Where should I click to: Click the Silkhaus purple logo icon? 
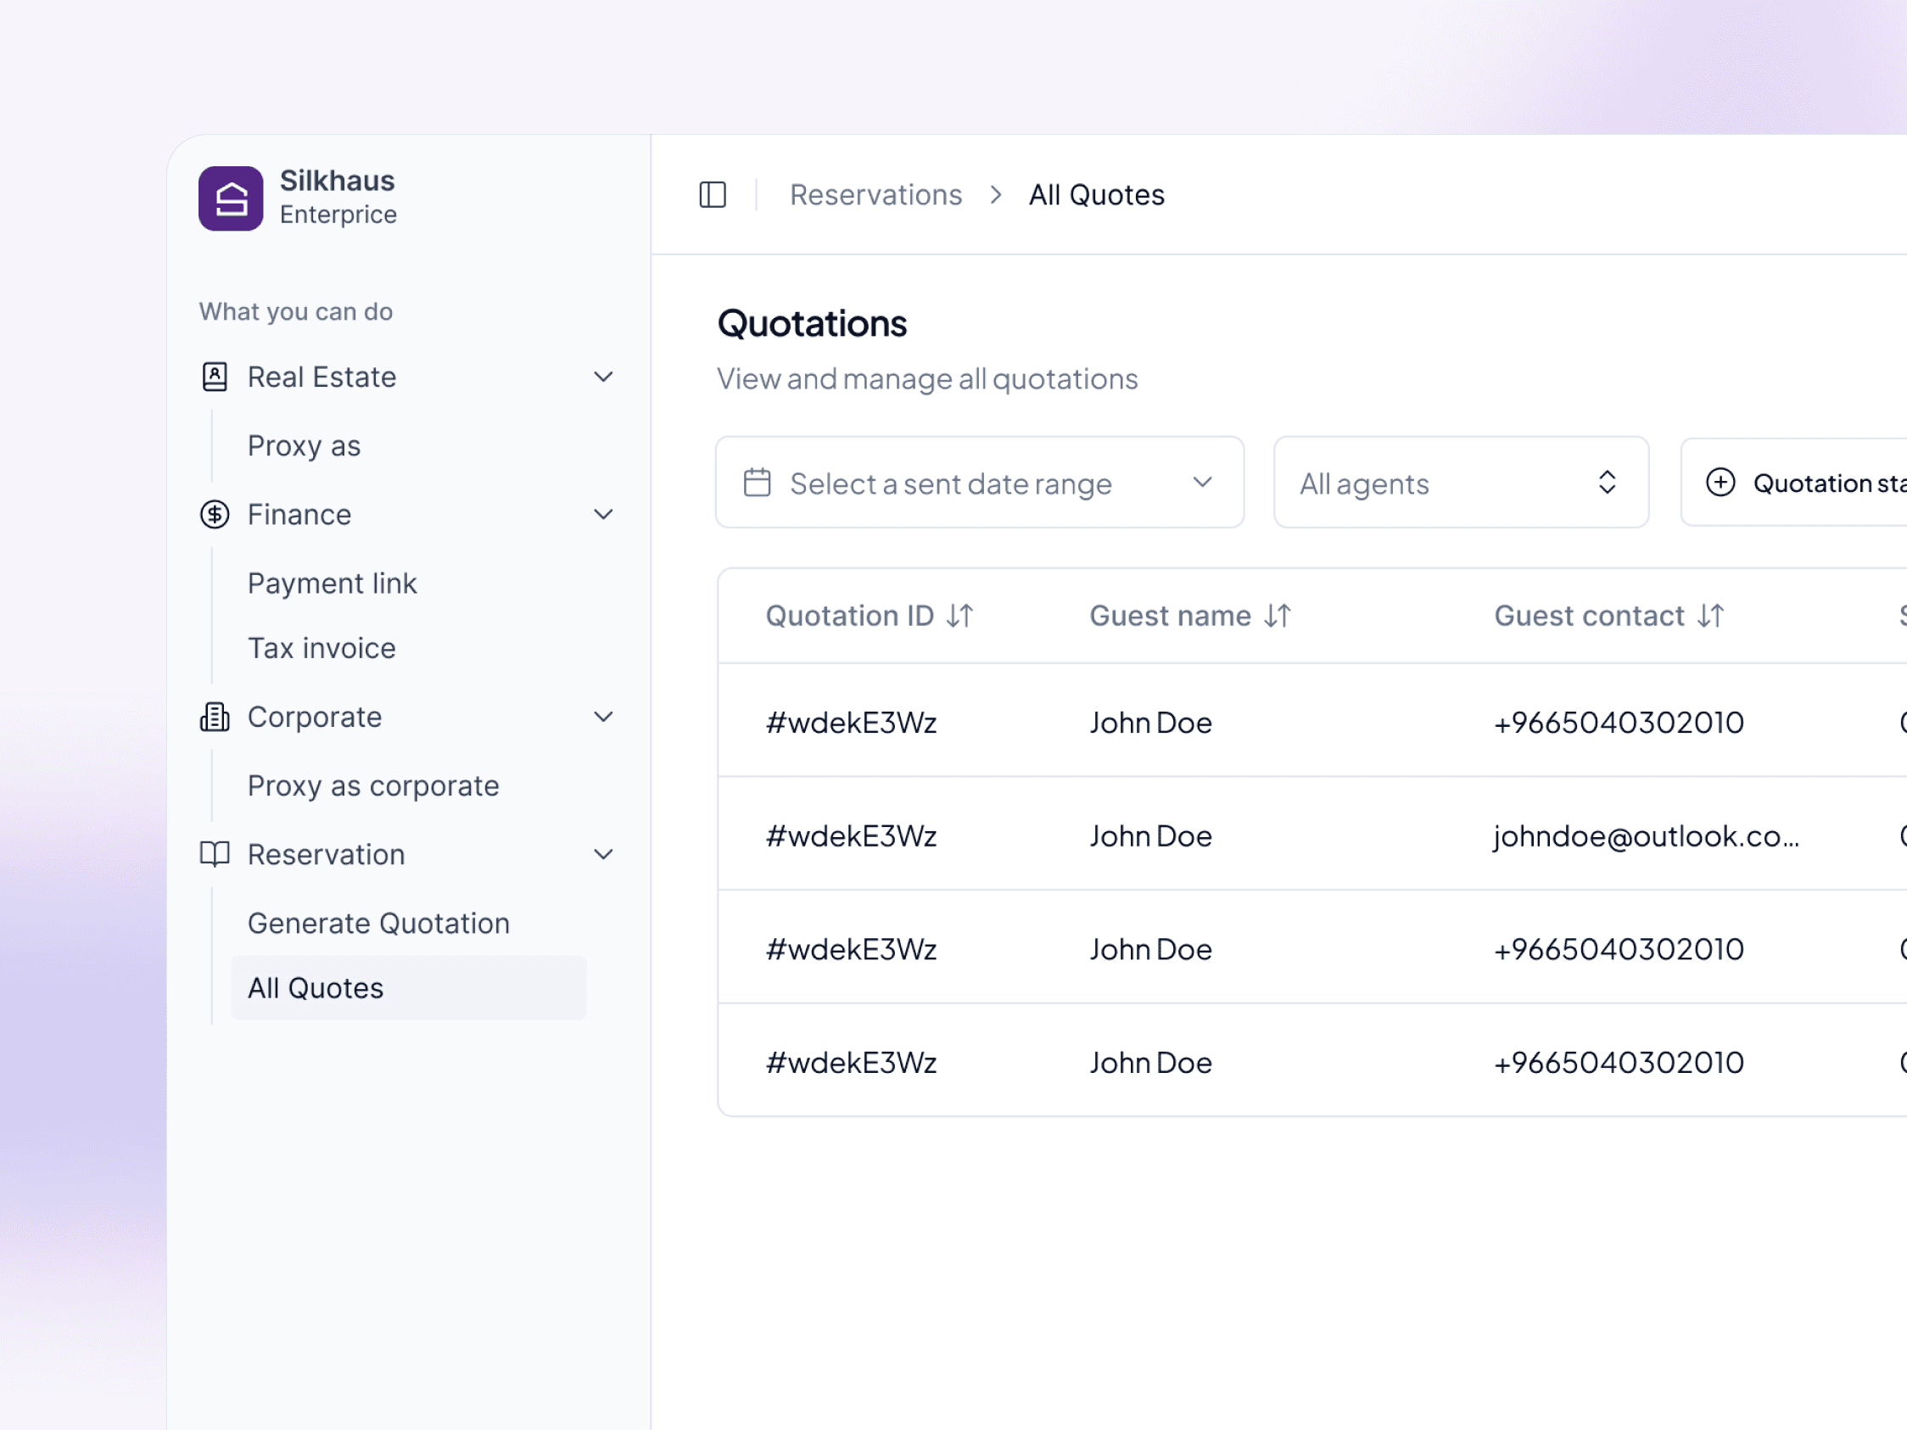230,198
